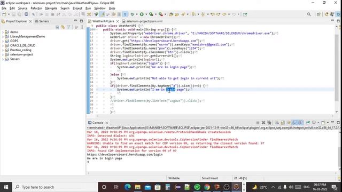Expand the ORACLE_DB_CRUD project
The height and width of the screenshot is (192, 342).
click(x=3, y=45)
